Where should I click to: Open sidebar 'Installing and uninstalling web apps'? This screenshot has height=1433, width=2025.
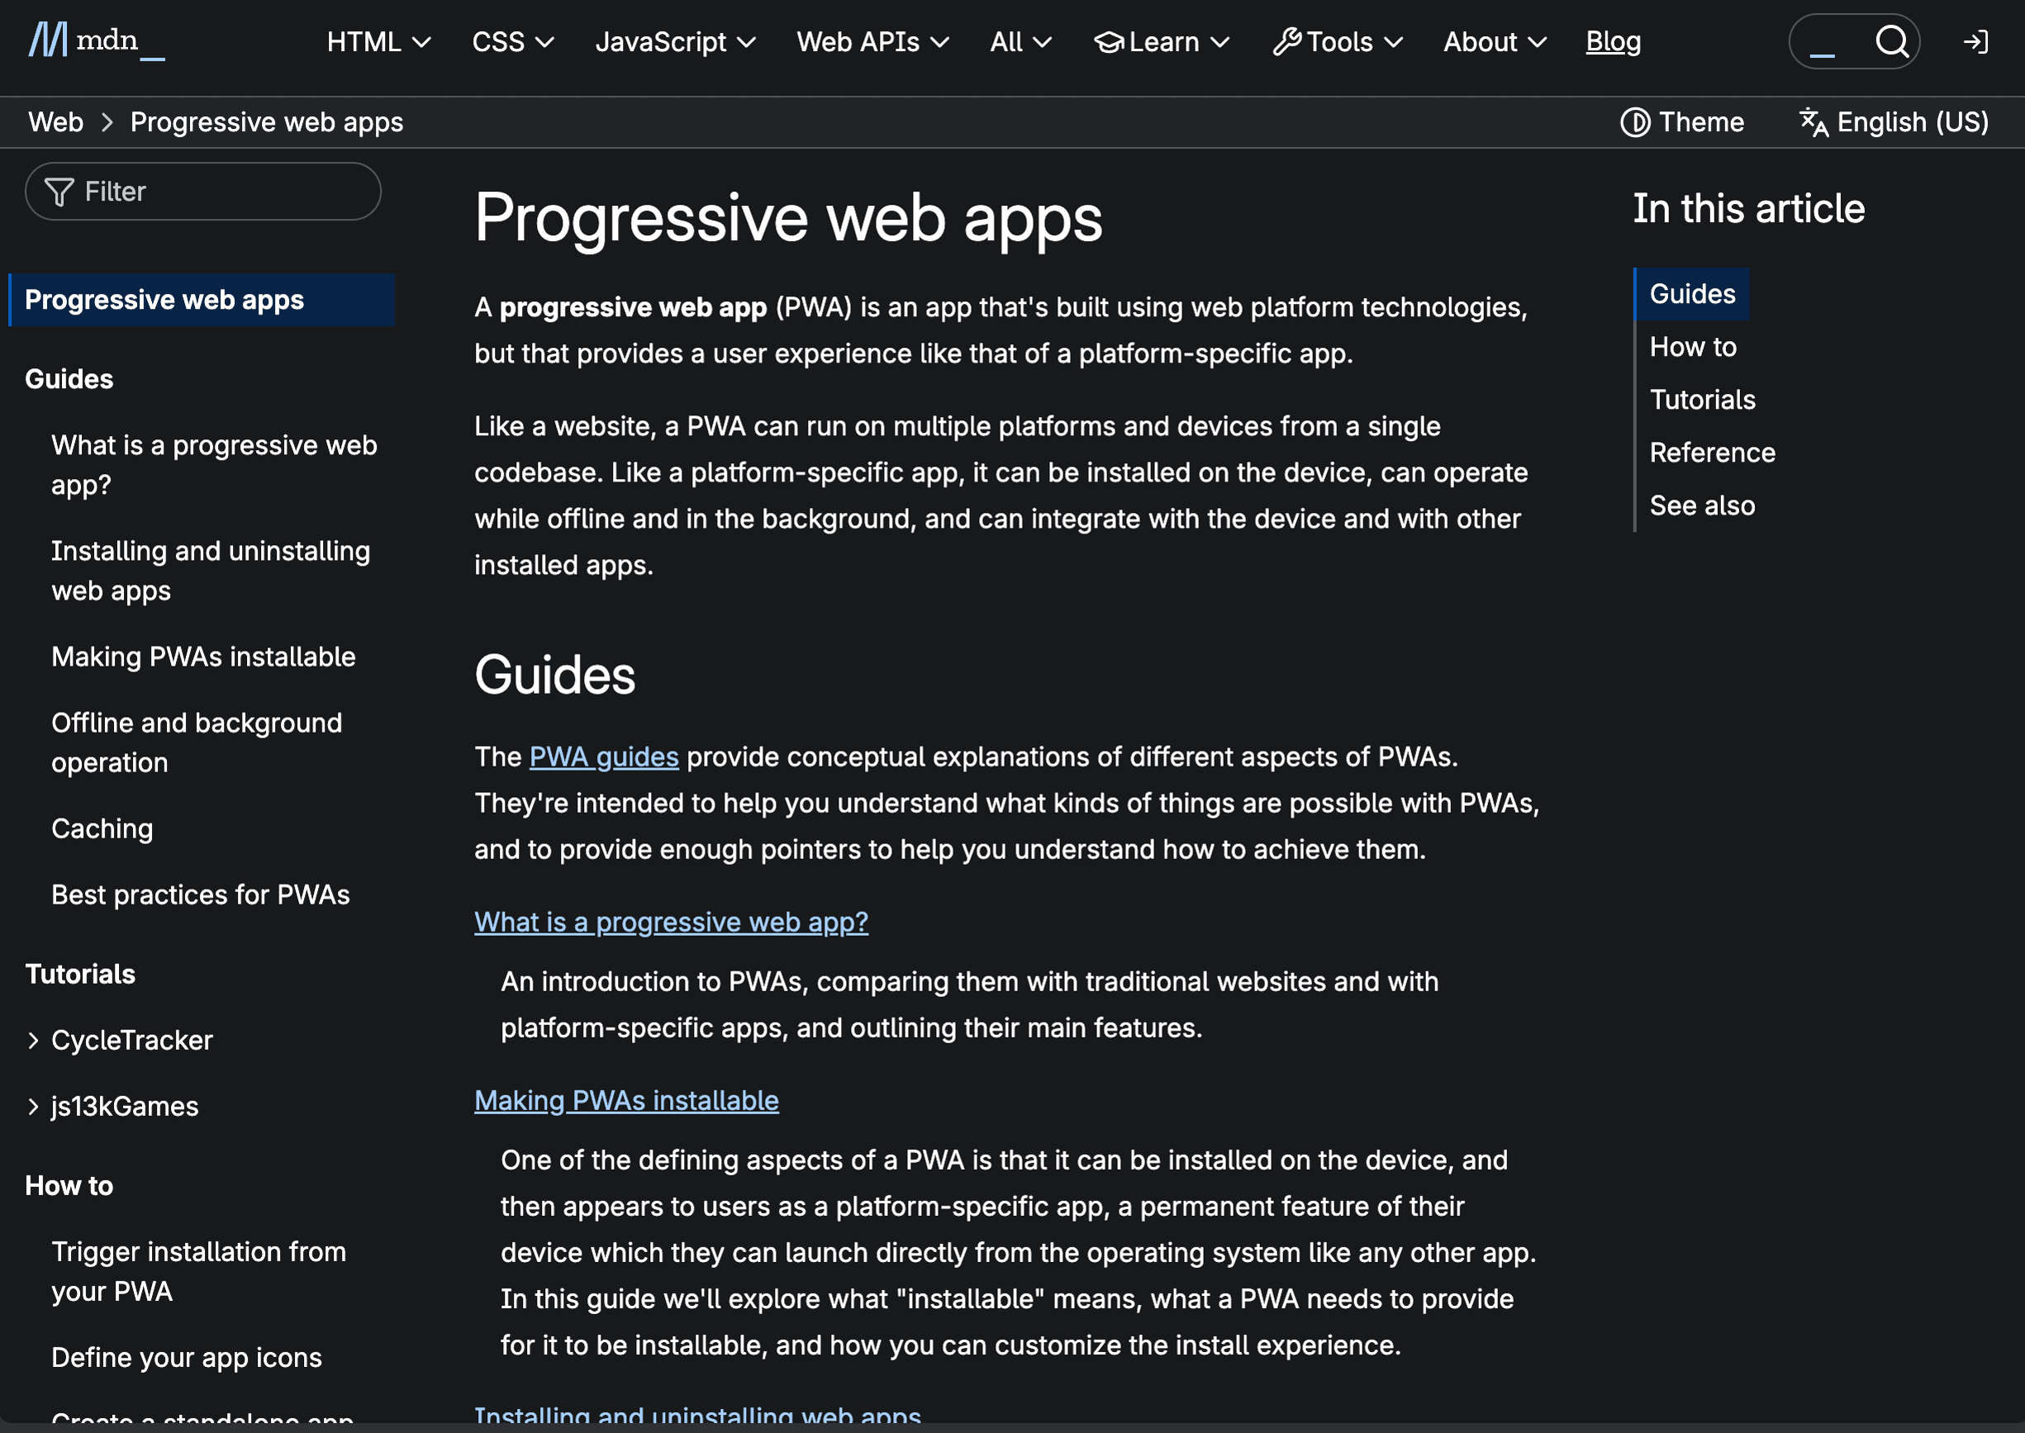point(210,571)
